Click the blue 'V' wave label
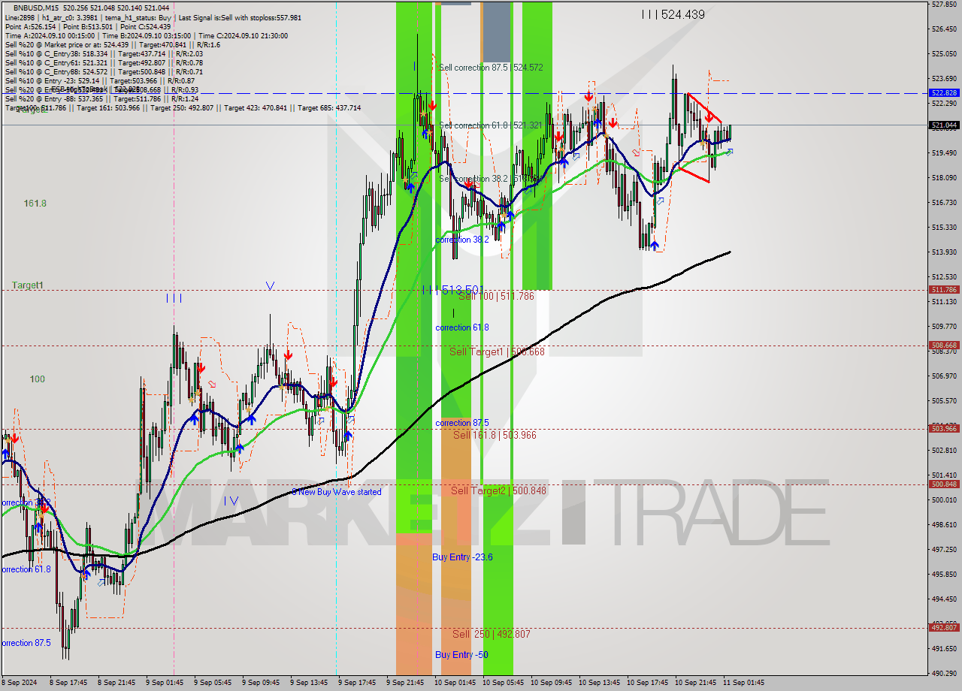962x691 pixels. click(270, 286)
